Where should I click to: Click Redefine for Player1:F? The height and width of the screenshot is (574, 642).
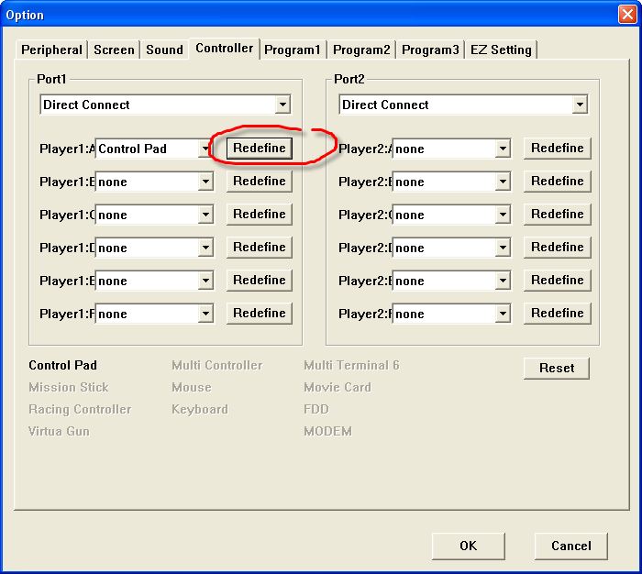tap(260, 314)
